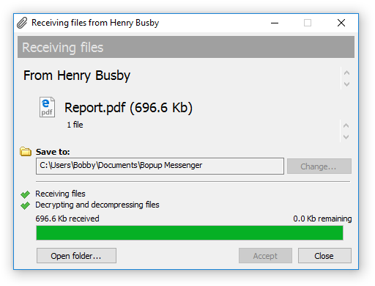This screenshot has height=286, width=375.
Task: Click the up arrow beside From Henry Busby
Action: (346, 73)
